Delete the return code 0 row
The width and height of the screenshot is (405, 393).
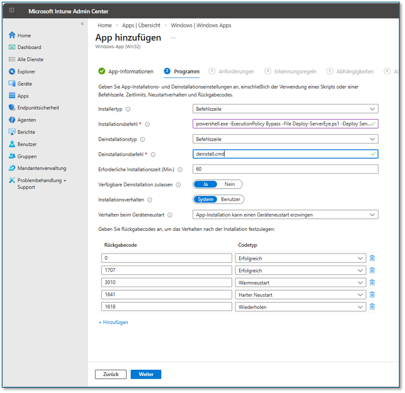tap(372, 258)
